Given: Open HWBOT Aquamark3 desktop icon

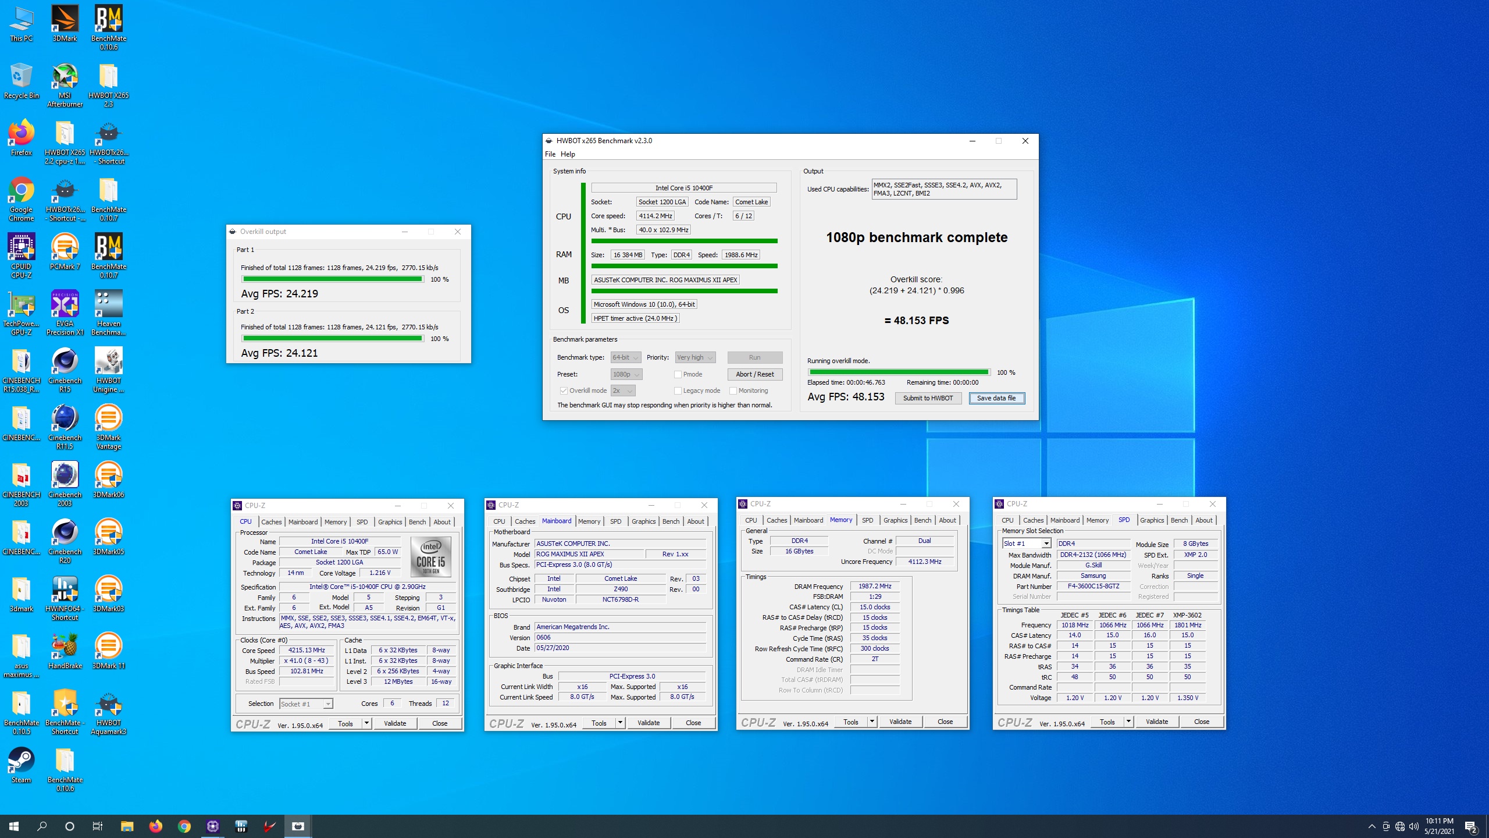Looking at the screenshot, I should [109, 712].
